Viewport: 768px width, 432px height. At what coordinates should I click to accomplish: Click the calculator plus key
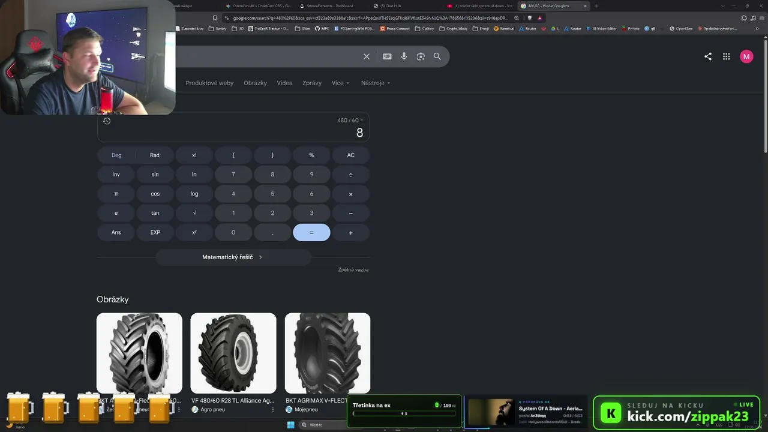tap(351, 232)
